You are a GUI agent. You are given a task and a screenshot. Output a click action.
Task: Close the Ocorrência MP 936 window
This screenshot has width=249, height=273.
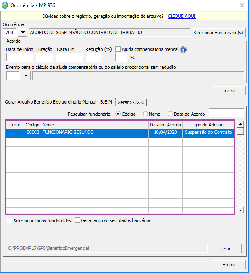pyautogui.click(x=242, y=5)
